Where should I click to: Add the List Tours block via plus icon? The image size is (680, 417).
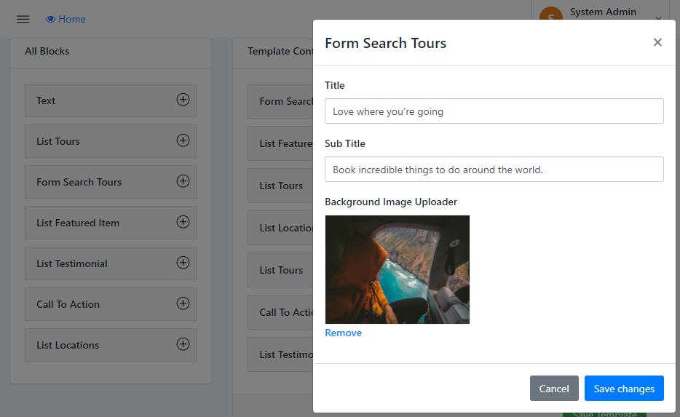point(183,140)
